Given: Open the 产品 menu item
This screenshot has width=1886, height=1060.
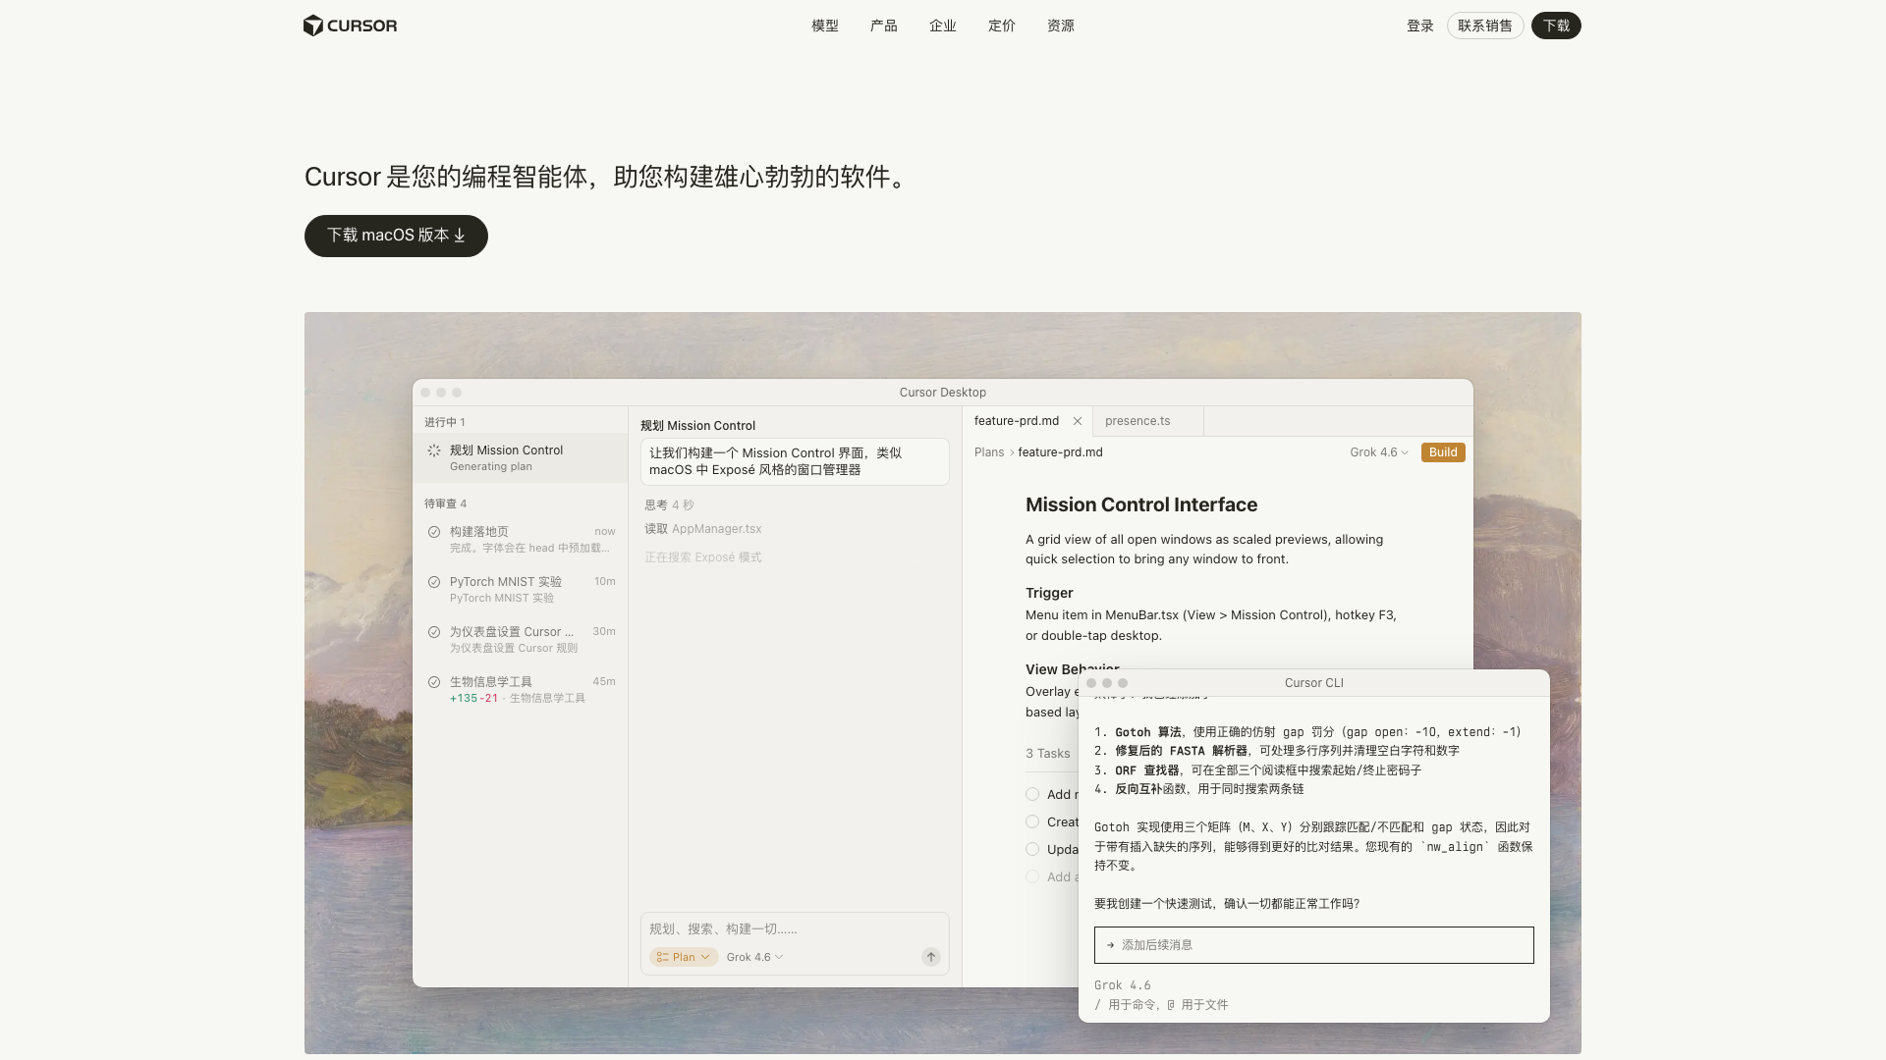Looking at the screenshot, I should 884,26.
